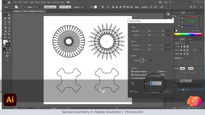Viewport: 205px width, 115px height.
Task: Select the Pen tool
Action: coord(5,19)
